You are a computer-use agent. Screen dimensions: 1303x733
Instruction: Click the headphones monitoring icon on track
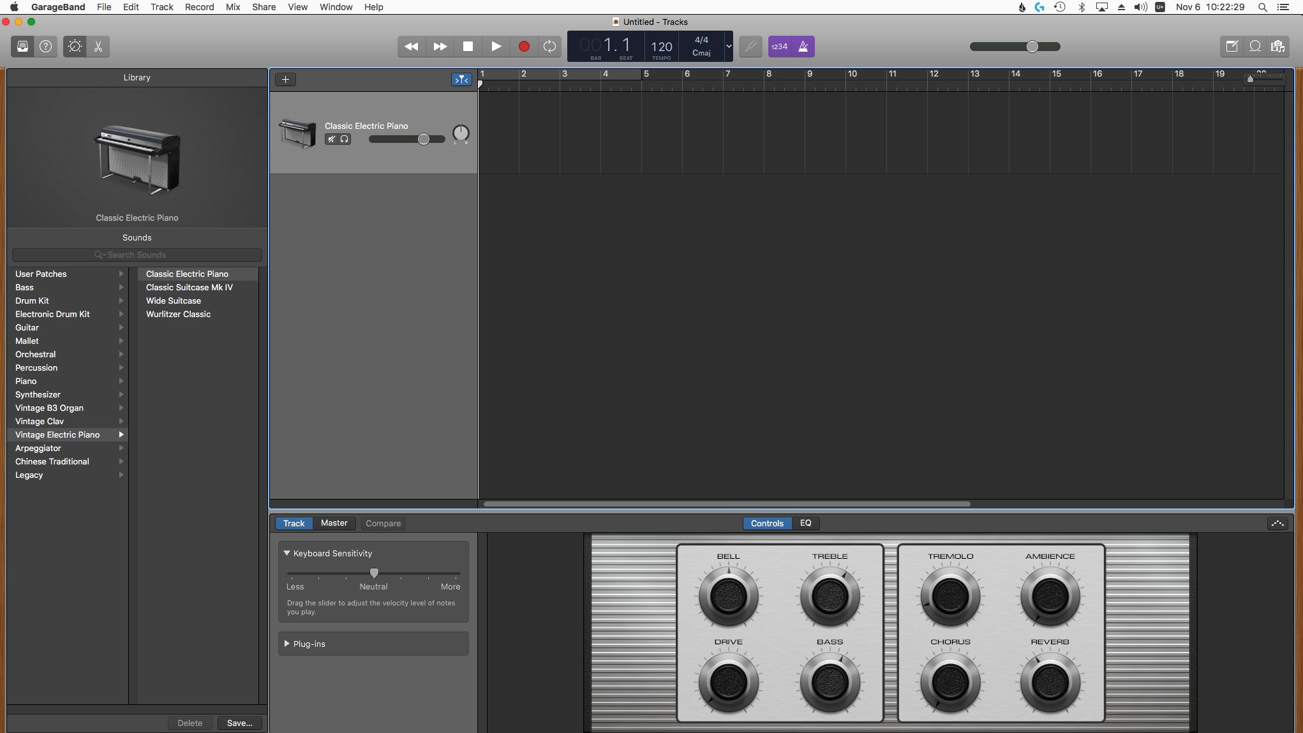[344, 140]
